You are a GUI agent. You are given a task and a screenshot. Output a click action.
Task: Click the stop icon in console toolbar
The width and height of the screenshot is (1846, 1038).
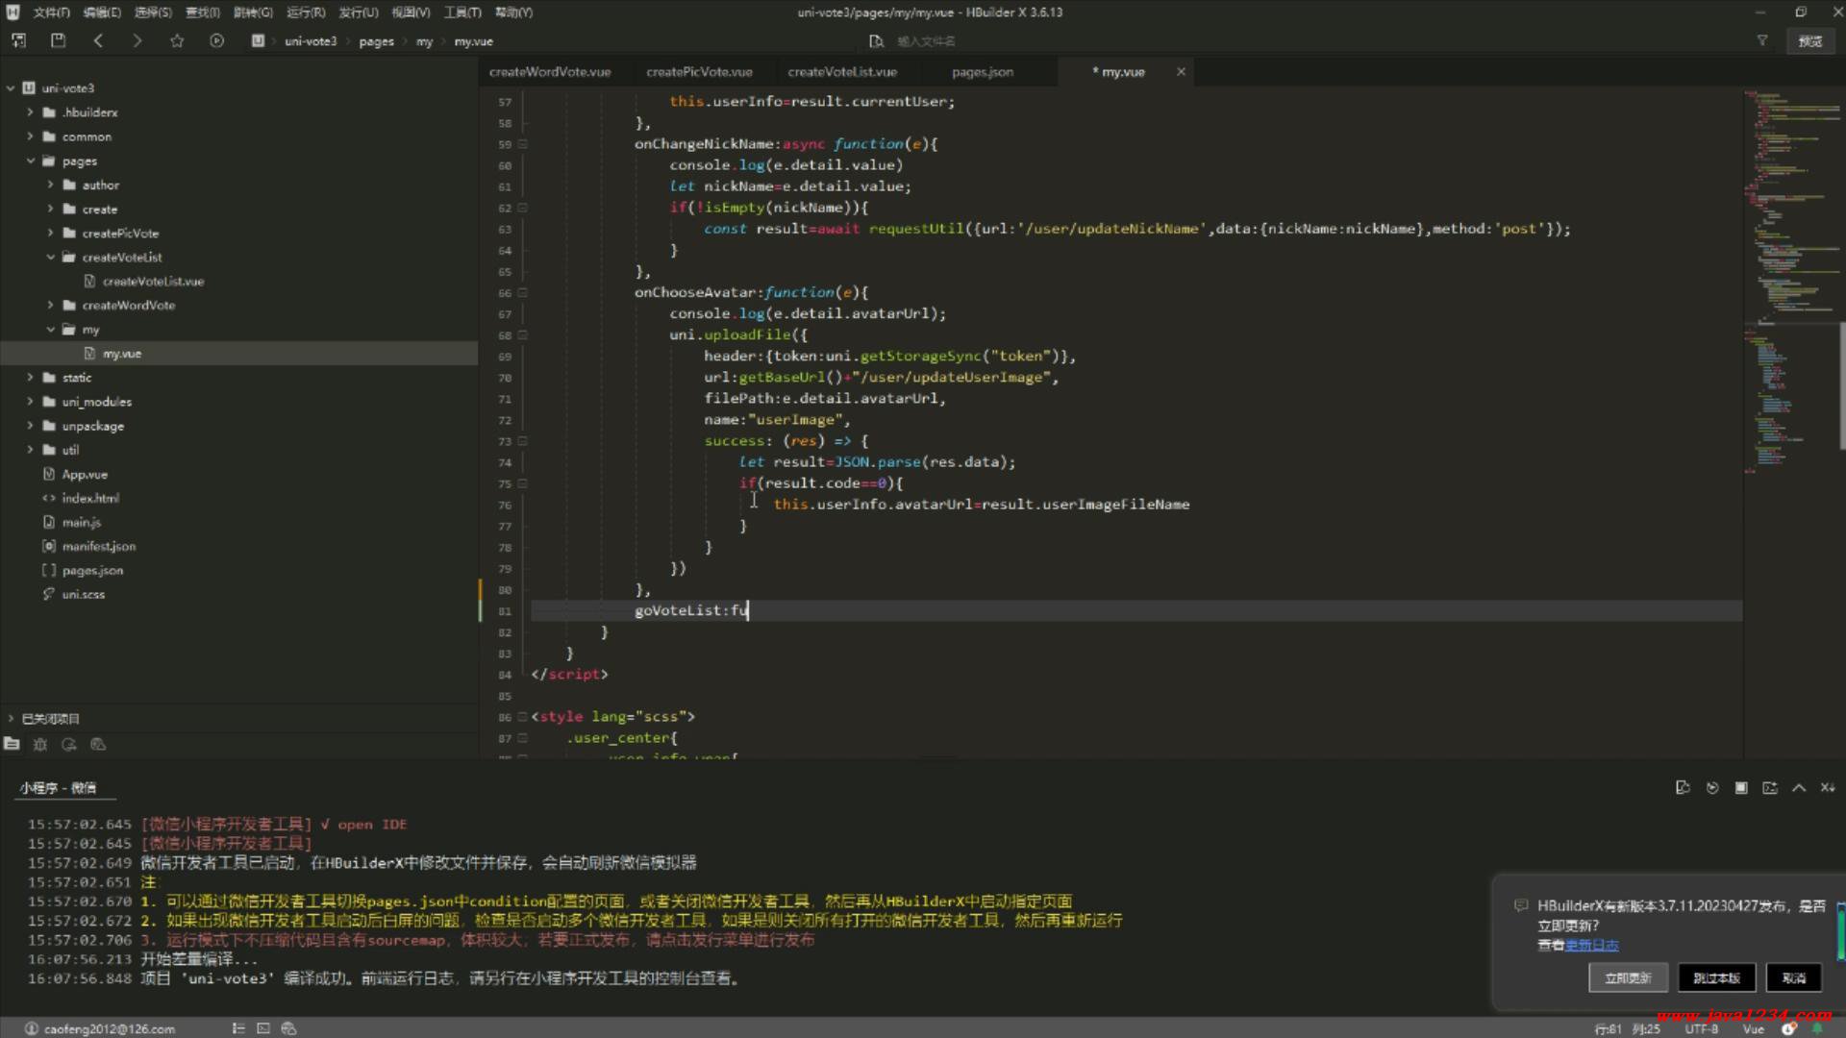[x=1741, y=788]
